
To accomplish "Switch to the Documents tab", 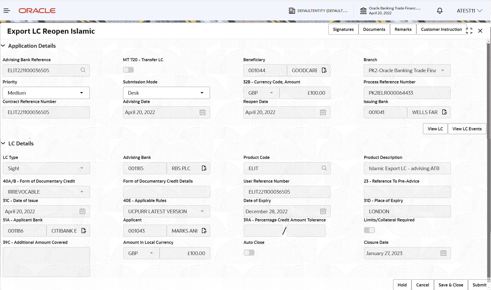I will pyautogui.click(x=374, y=29).
